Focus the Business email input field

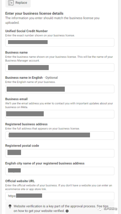click(60, 114)
